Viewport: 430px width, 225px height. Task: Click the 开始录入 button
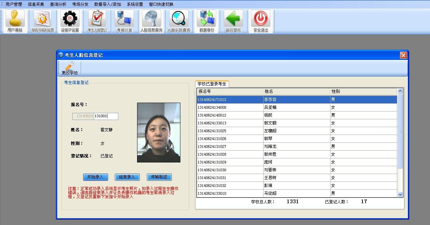coord(95,177)
